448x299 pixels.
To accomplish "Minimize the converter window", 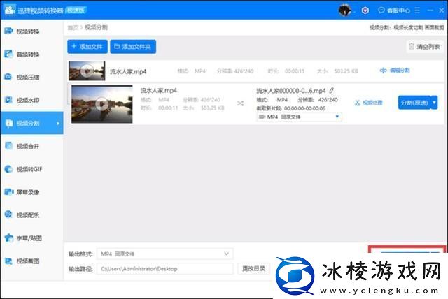I will [430, 10].
